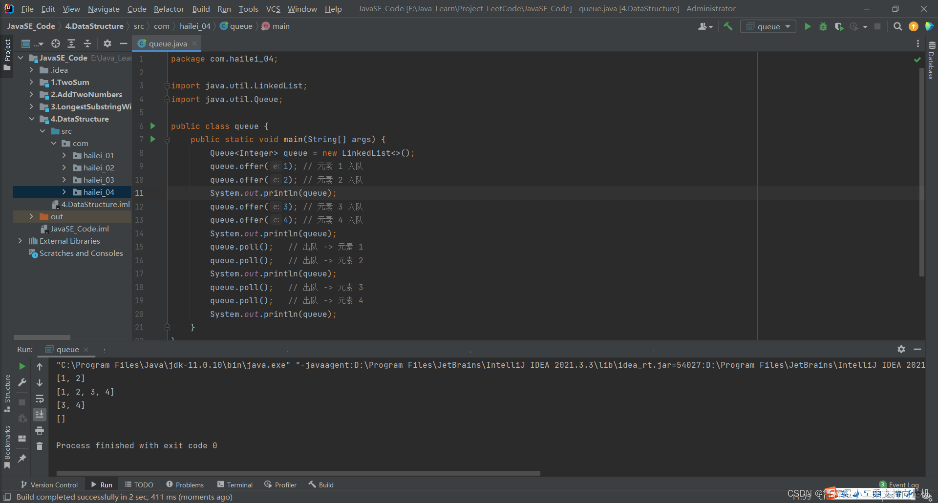
Task: Click run gutter icon beside main method
Action: tap(152, 139)
